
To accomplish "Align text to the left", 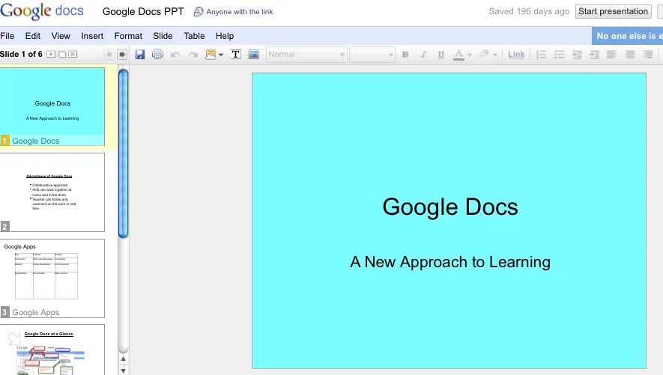I will coord(612,54).
